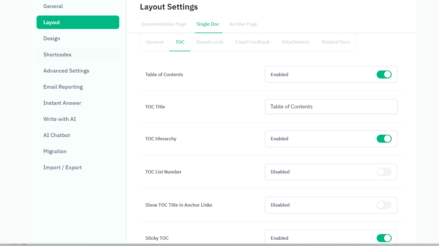
Task: Go to Advanced Settings in the sidebar
Action: (x=66, y=71)
